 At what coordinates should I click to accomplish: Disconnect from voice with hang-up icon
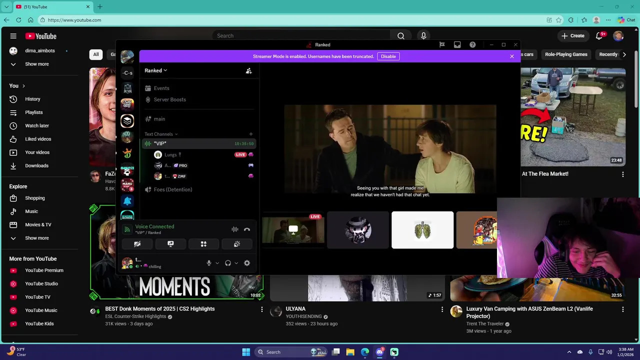pyautogui.click(x=247, y=229)
